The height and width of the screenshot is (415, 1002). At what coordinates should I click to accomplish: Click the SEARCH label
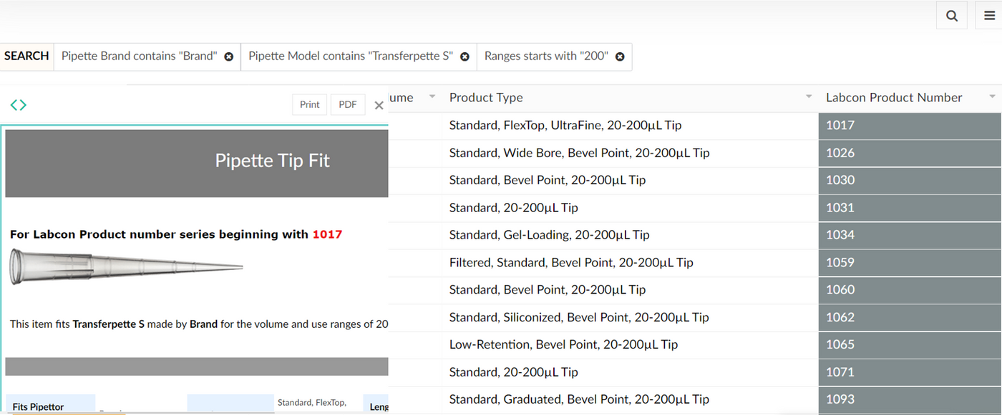(x=26, y=56)
